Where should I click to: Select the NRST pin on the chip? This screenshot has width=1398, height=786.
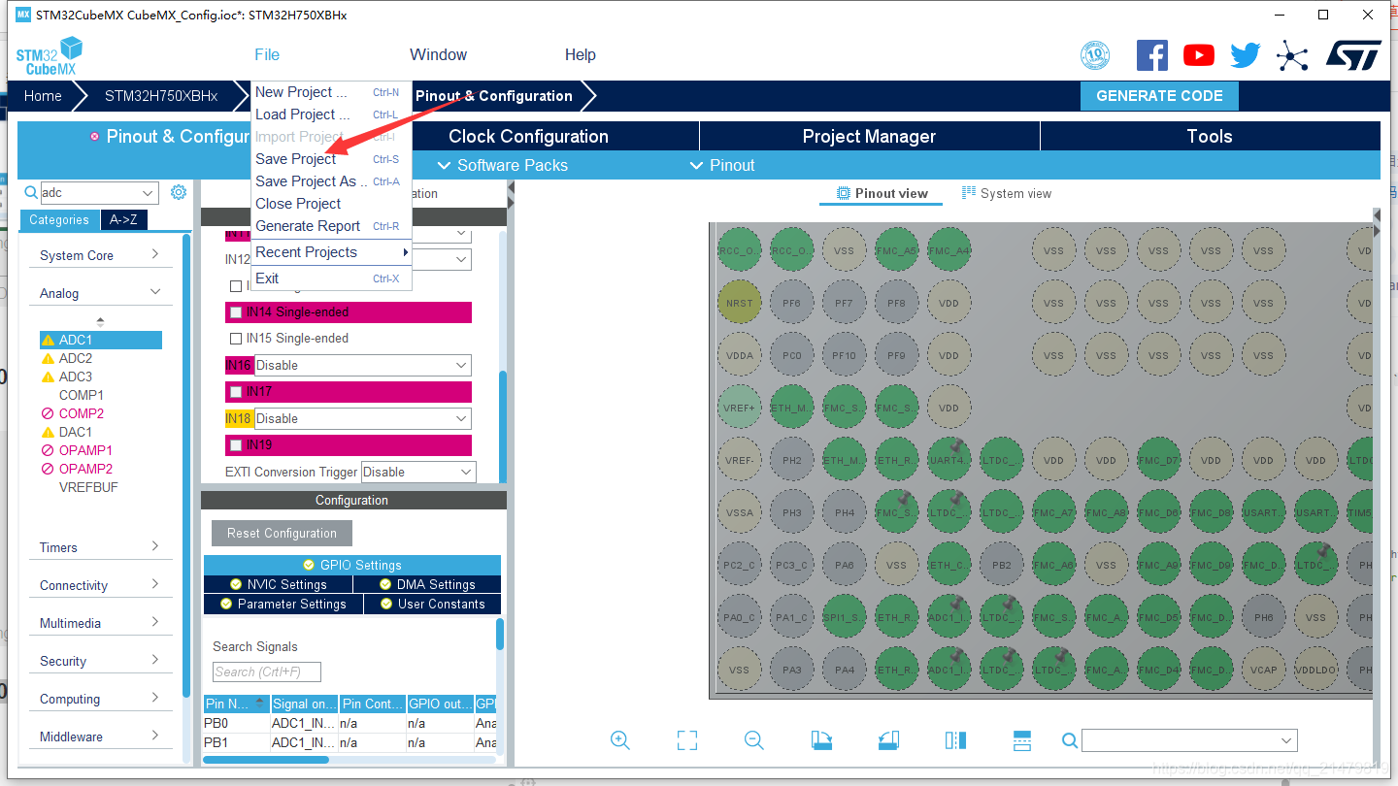point(739,303)
